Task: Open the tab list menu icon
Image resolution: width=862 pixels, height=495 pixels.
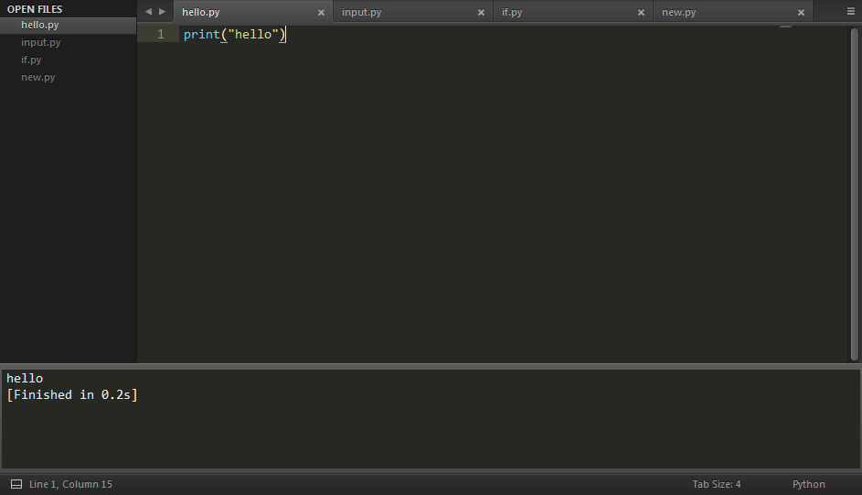Action: 850,12
